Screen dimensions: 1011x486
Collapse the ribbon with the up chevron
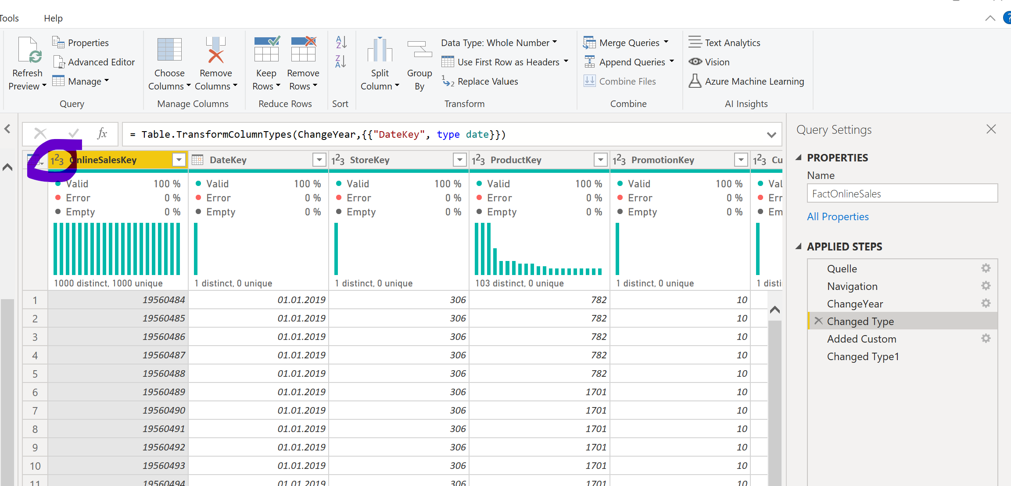coord(990,18)
